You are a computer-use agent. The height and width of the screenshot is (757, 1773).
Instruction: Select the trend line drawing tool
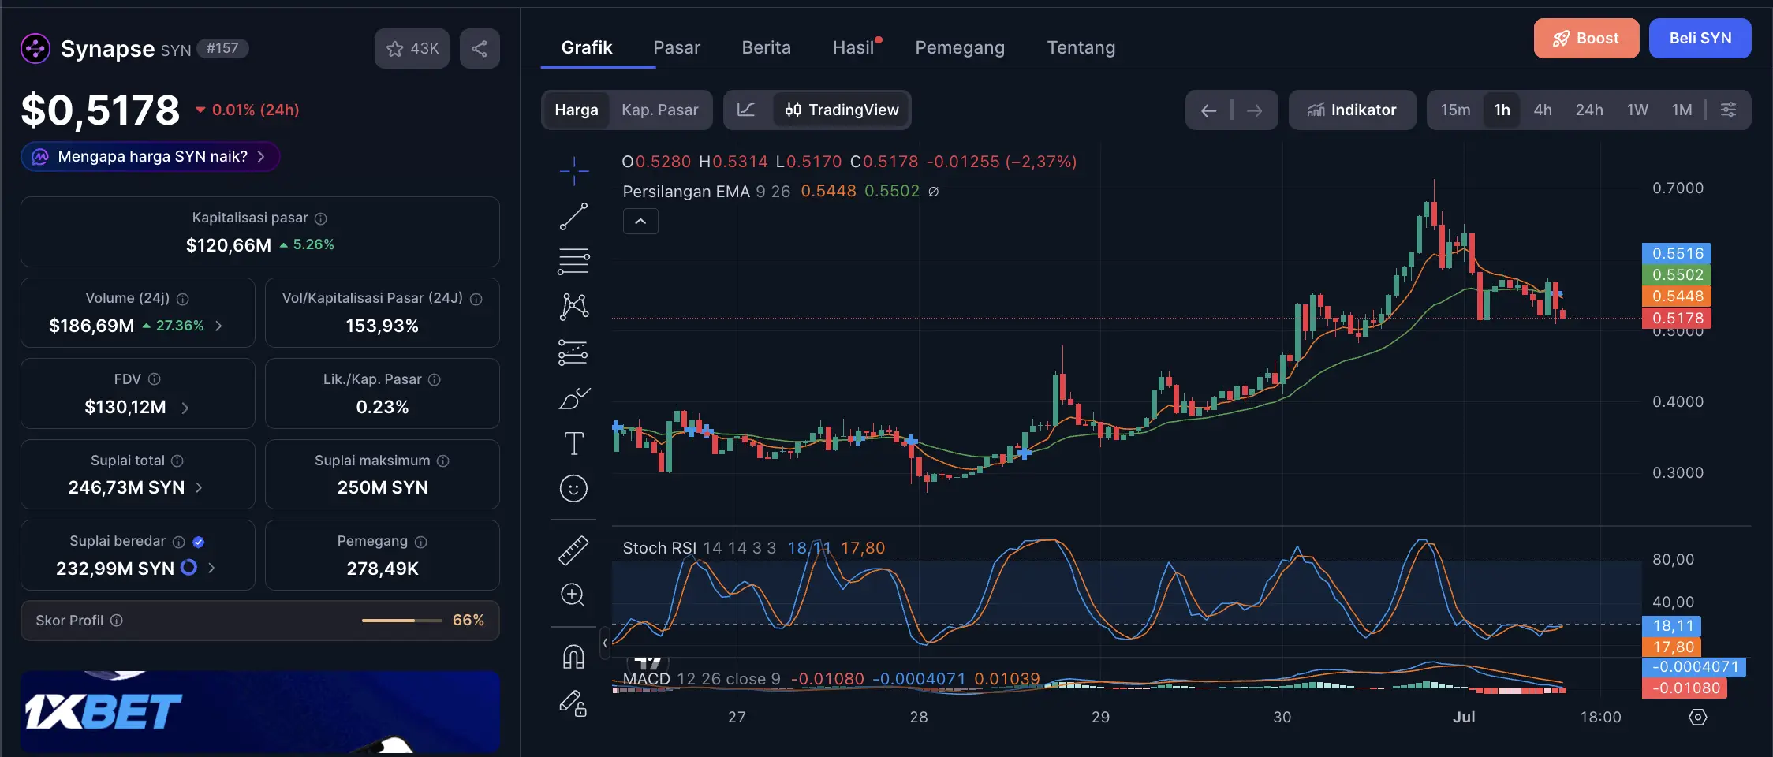pos(573,216)
